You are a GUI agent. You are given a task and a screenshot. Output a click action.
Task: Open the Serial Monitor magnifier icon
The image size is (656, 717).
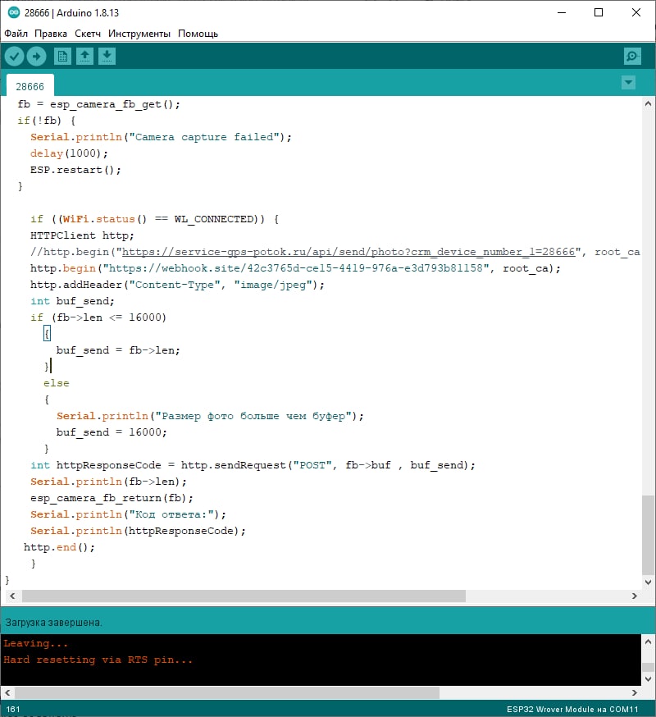point(632,57)
